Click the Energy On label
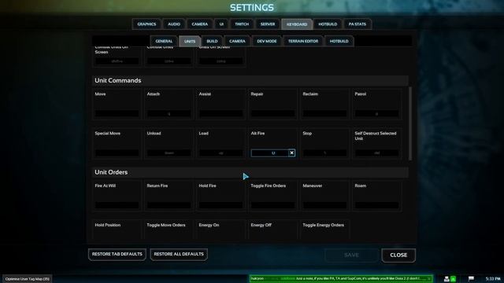The image size is (504, 283). point(209,225)
